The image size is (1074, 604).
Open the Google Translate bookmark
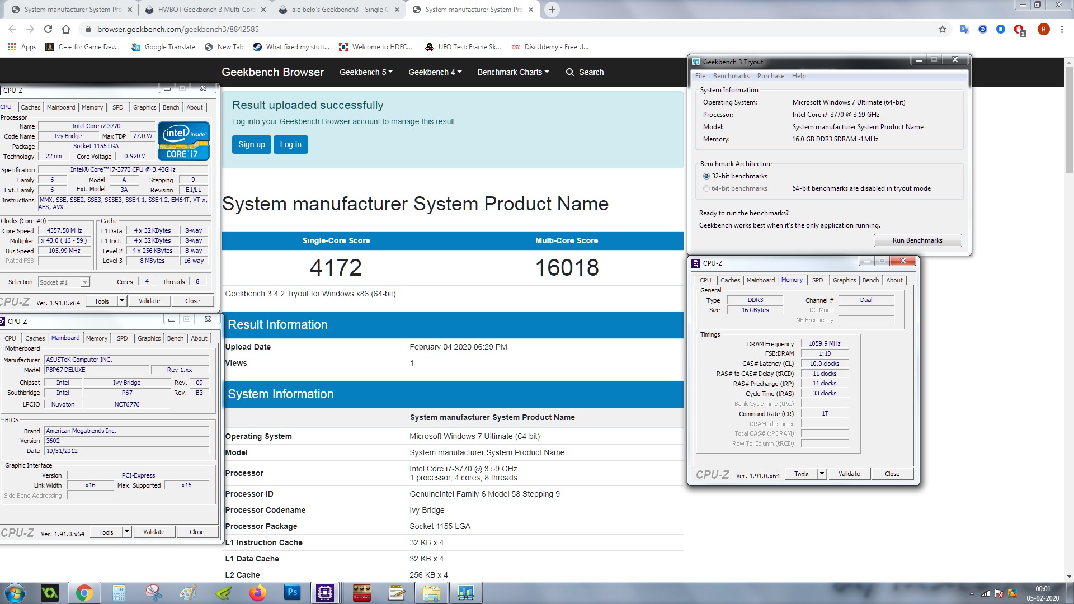click(163, 47)
